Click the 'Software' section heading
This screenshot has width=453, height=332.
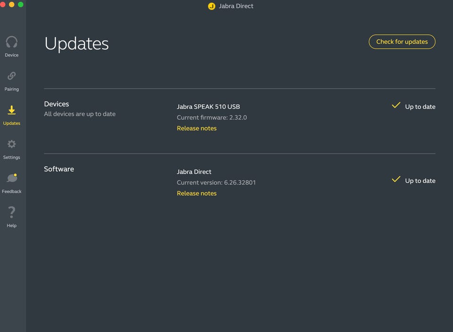pos(59,169)
